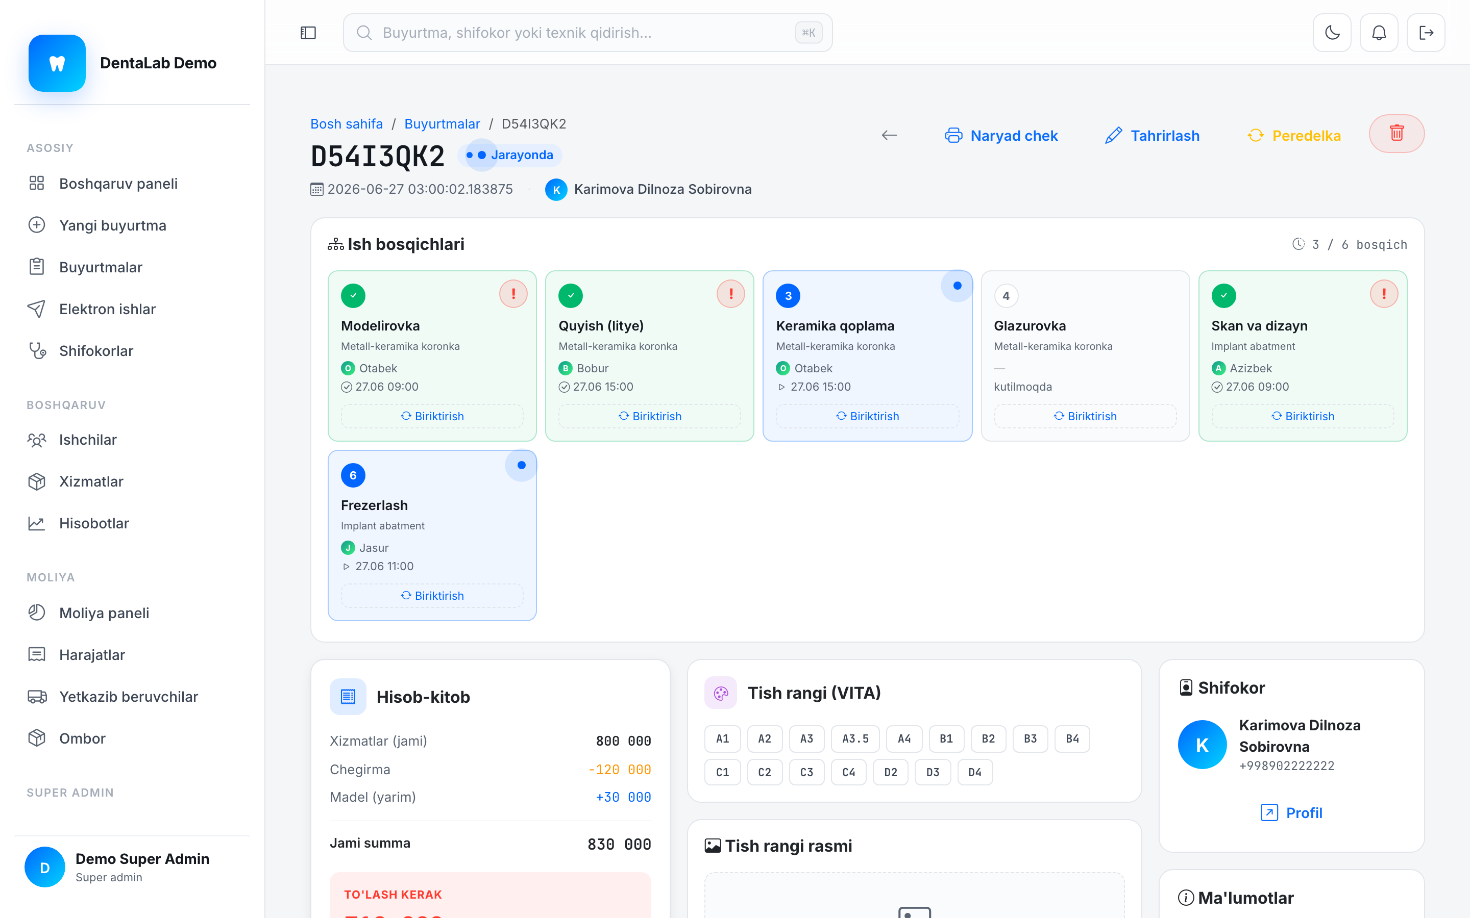1470x918 pixels.
Task: Select VITA shade B3
Action: (1030, 739)
